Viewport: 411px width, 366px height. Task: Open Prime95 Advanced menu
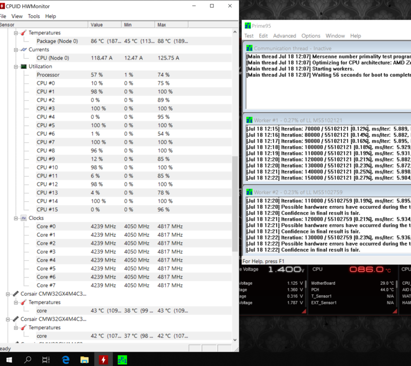point(284,36)
